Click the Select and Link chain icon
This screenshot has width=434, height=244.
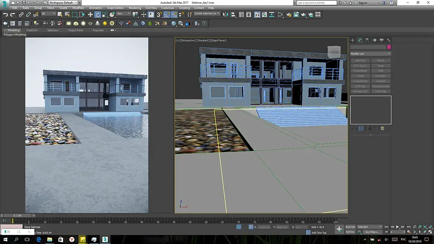(x=21, y=15)
